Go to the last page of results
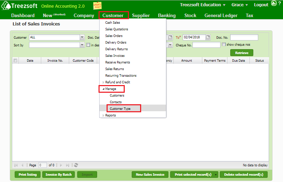The height and width of the screenshot is (182, 283). pos(68,165)
